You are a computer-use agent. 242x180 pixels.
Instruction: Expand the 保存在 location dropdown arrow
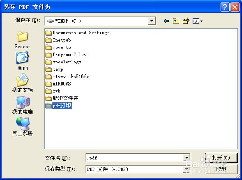click(152, 21)
